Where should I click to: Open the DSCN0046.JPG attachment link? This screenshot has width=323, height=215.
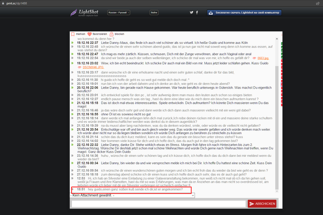[x=93, y=67]
